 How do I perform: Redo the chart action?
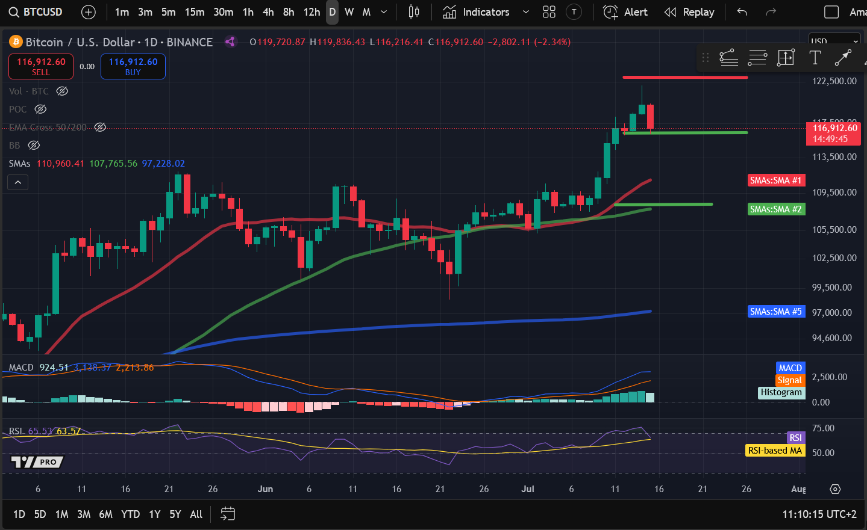click(x=771, y=12)
